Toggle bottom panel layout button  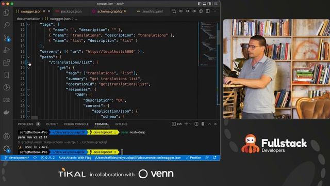tap(204, 4)
